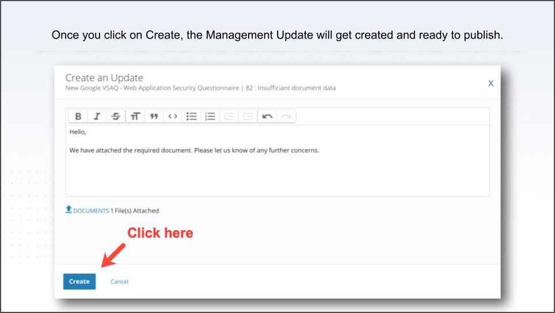The image size is (555, 313).
Task: Insert a block quote
Action: [x=154, y=116]
